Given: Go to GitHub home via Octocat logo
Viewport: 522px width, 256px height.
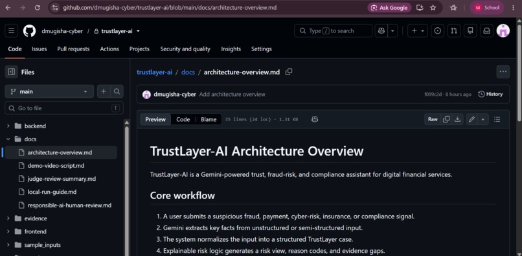Looking at the screenshot, I should [x=29, y=31].
